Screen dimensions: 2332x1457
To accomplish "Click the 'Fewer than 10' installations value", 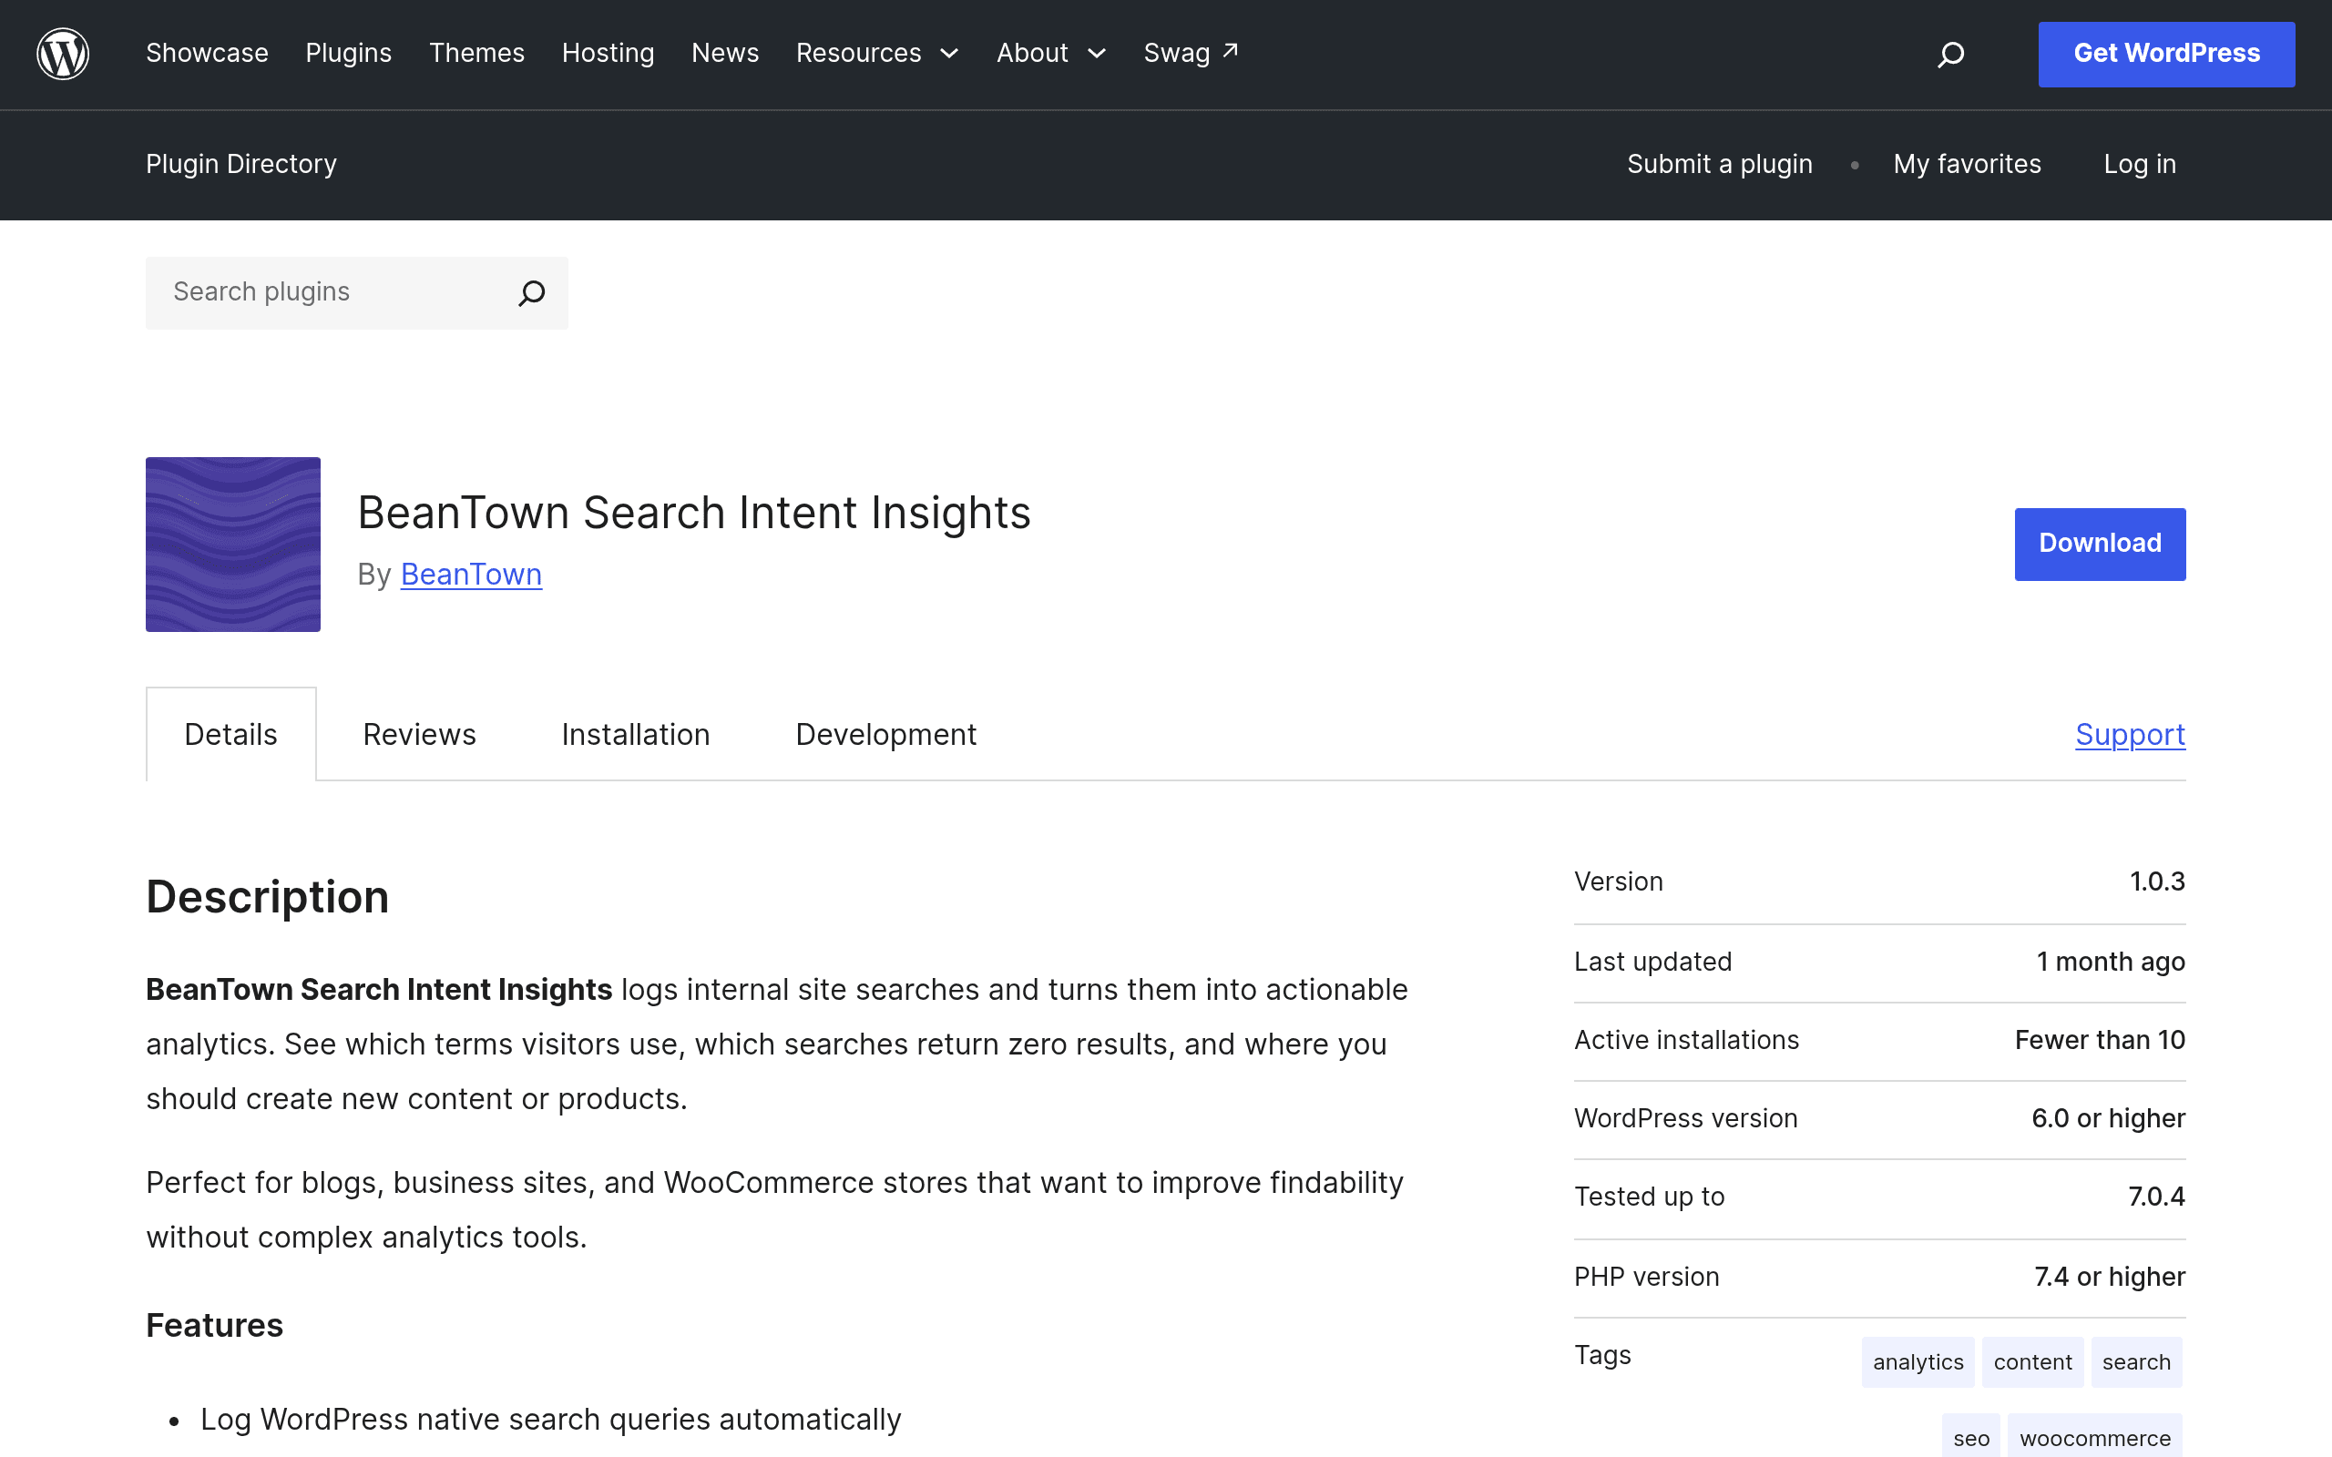I will pos(2100,1040).
